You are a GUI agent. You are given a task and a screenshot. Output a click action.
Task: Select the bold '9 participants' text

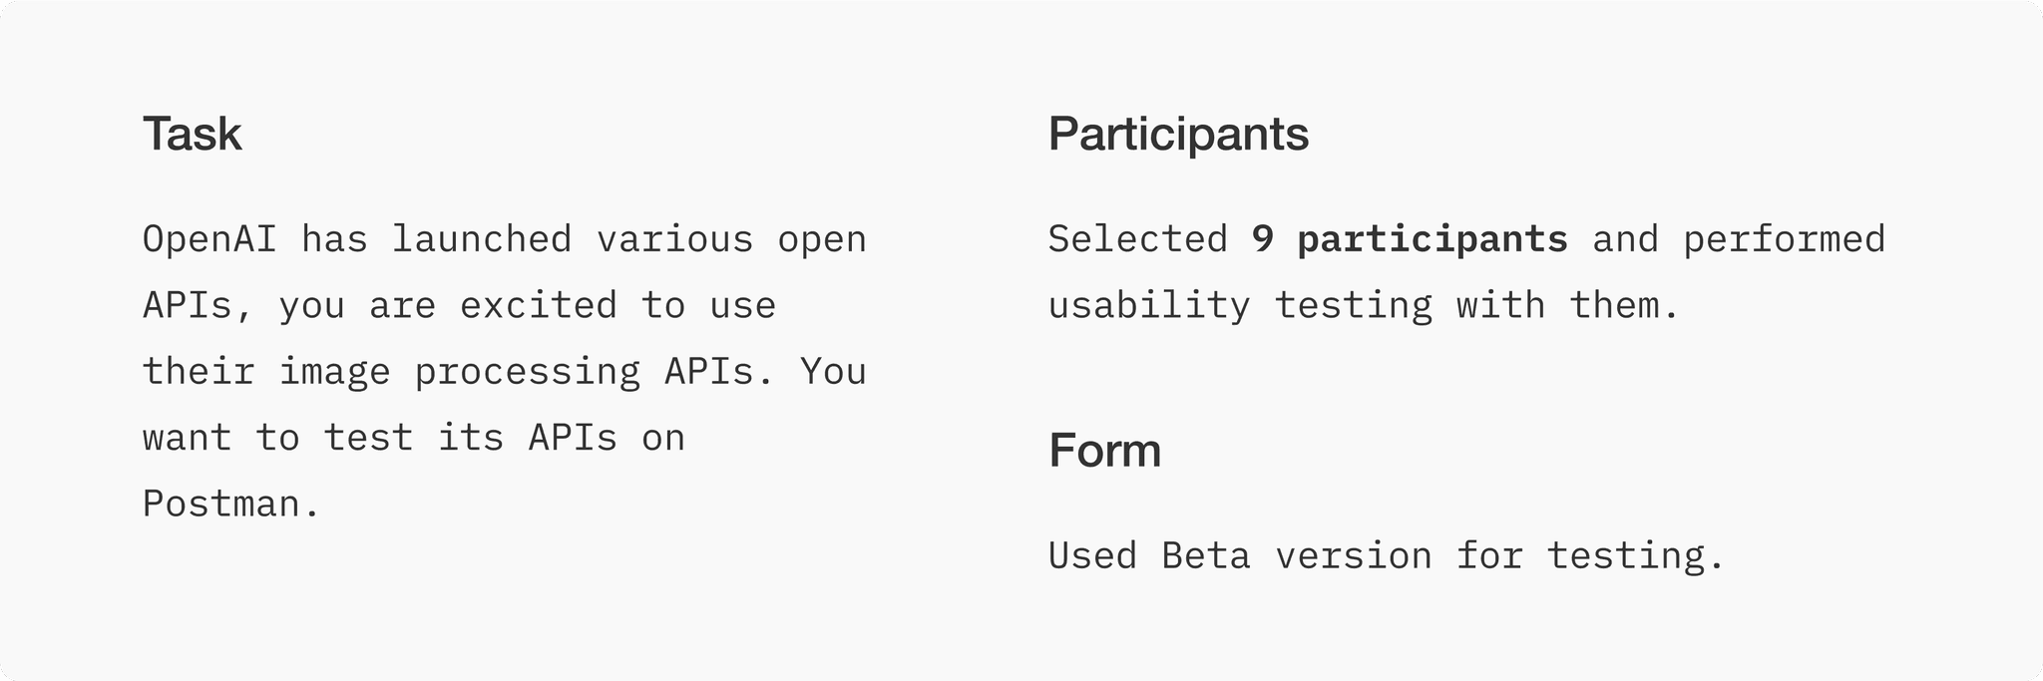pos(1410,240)
